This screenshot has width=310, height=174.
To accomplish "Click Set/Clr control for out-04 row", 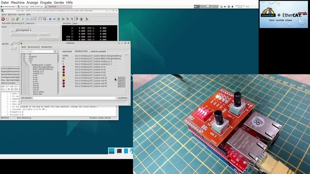I will click(122, 86).
